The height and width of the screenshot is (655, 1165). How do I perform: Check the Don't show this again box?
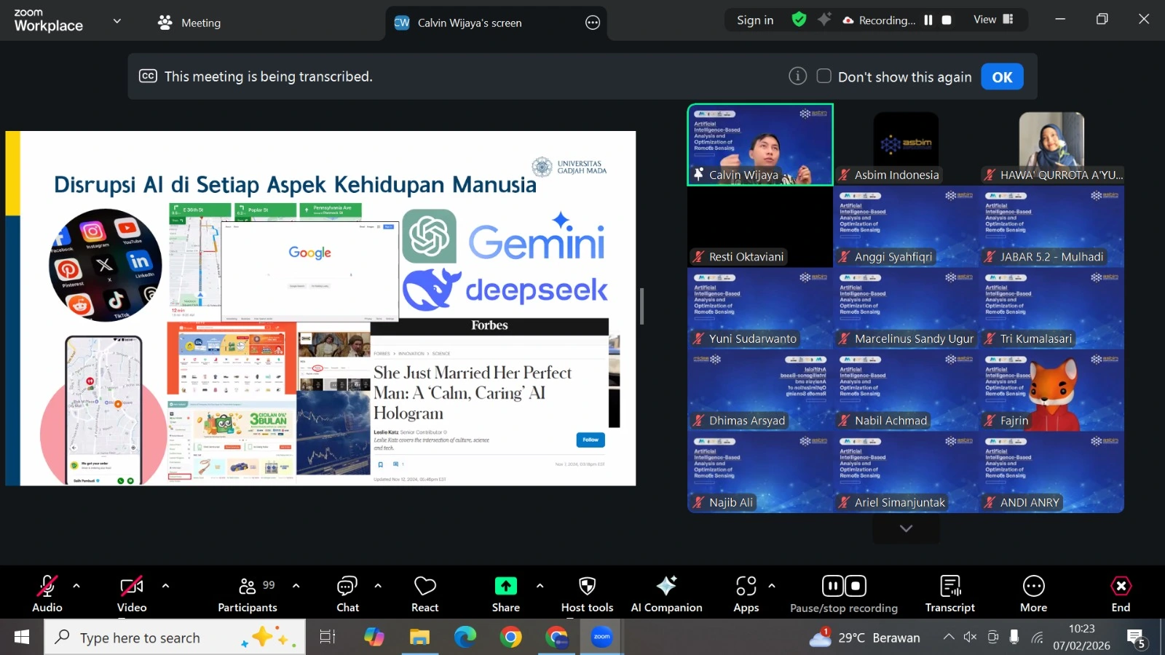[x=824, y=76]
